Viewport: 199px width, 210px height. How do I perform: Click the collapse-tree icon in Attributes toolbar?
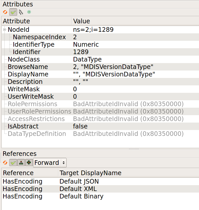21,12
